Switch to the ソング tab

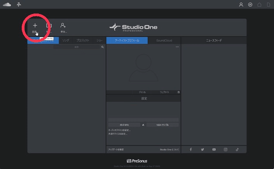pos(66,40)
